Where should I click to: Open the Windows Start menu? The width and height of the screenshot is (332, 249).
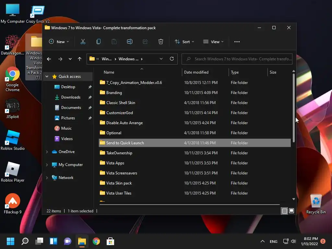click(x=10, y=241)
